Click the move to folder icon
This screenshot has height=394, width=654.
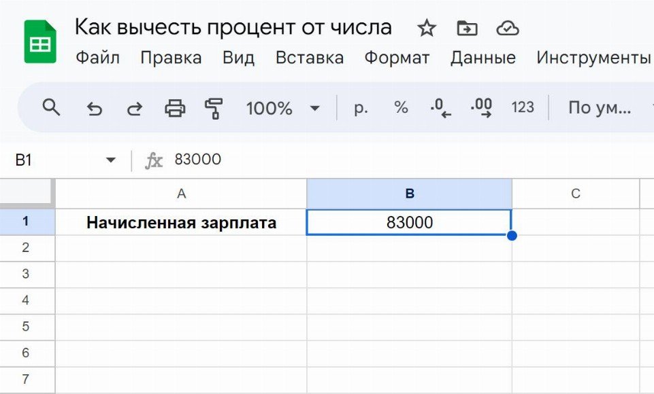(x=467, y=29)
